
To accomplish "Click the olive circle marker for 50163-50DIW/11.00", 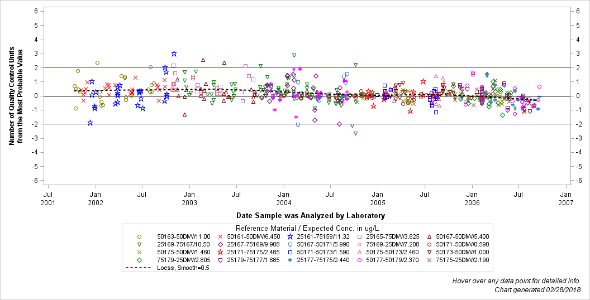I will coord(139,236).
